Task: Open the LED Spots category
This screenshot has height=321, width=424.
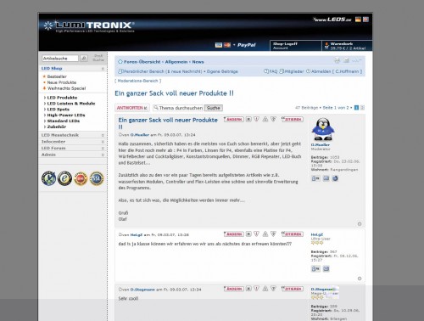Action: [58, 110]
